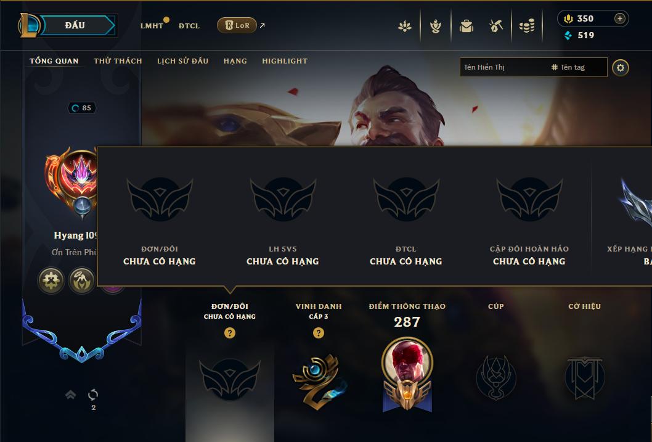Go to the Highlight tab
652x442 pixels.
285,60
